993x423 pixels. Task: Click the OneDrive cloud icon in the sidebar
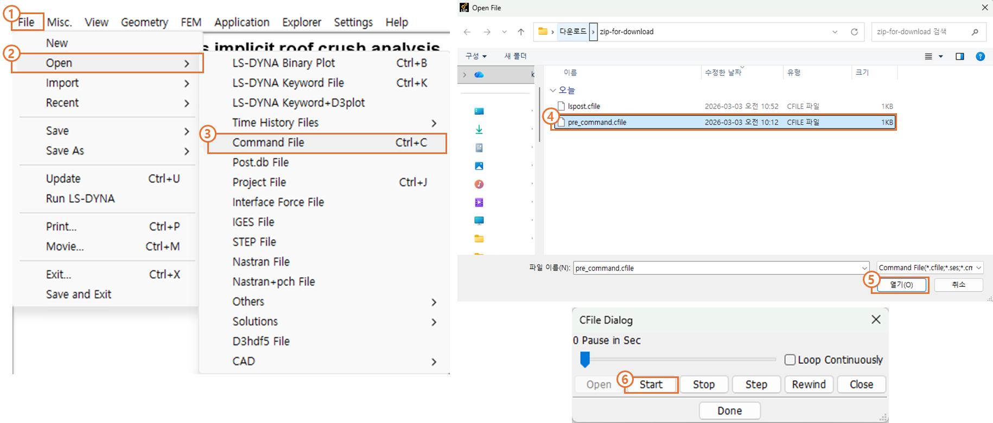pos(479,75)
